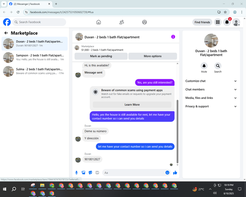Choose a GIF icon in composer
Screen dimensions: 246x197
(x=97, y=172)
